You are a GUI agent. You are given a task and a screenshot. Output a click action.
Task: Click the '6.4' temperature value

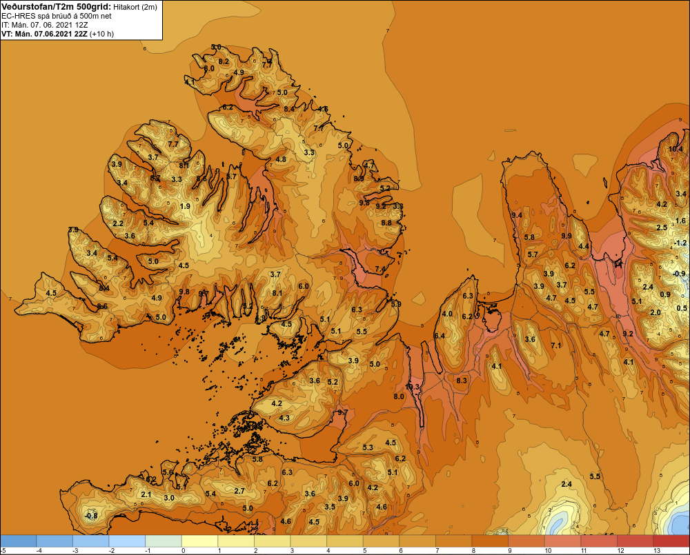(439, 336)
